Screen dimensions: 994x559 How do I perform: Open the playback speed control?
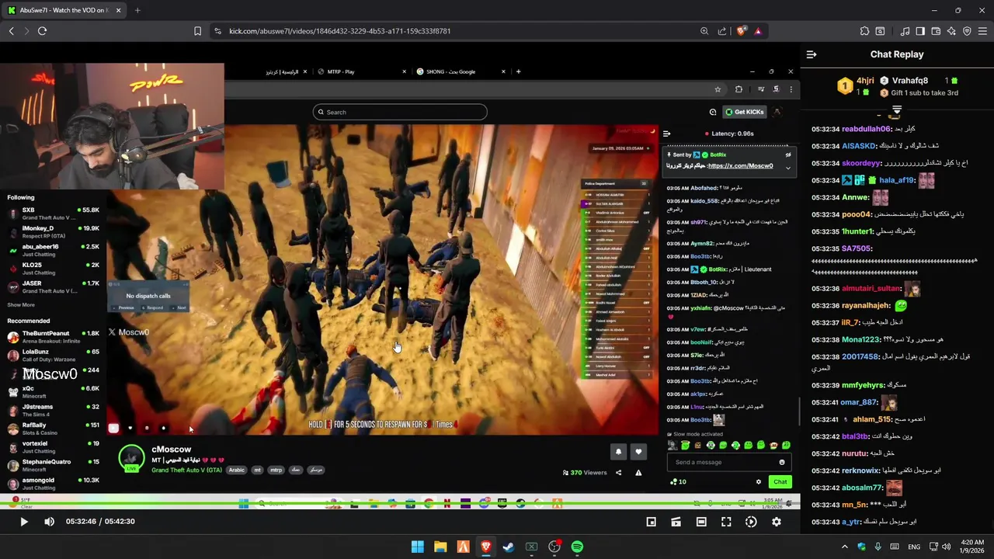tap(751, 522)
